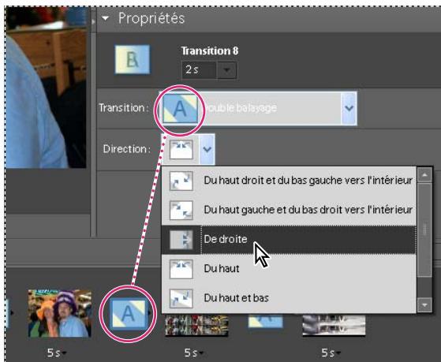
Task: Click icon beside Du haut gauche option
Action: 181,210
